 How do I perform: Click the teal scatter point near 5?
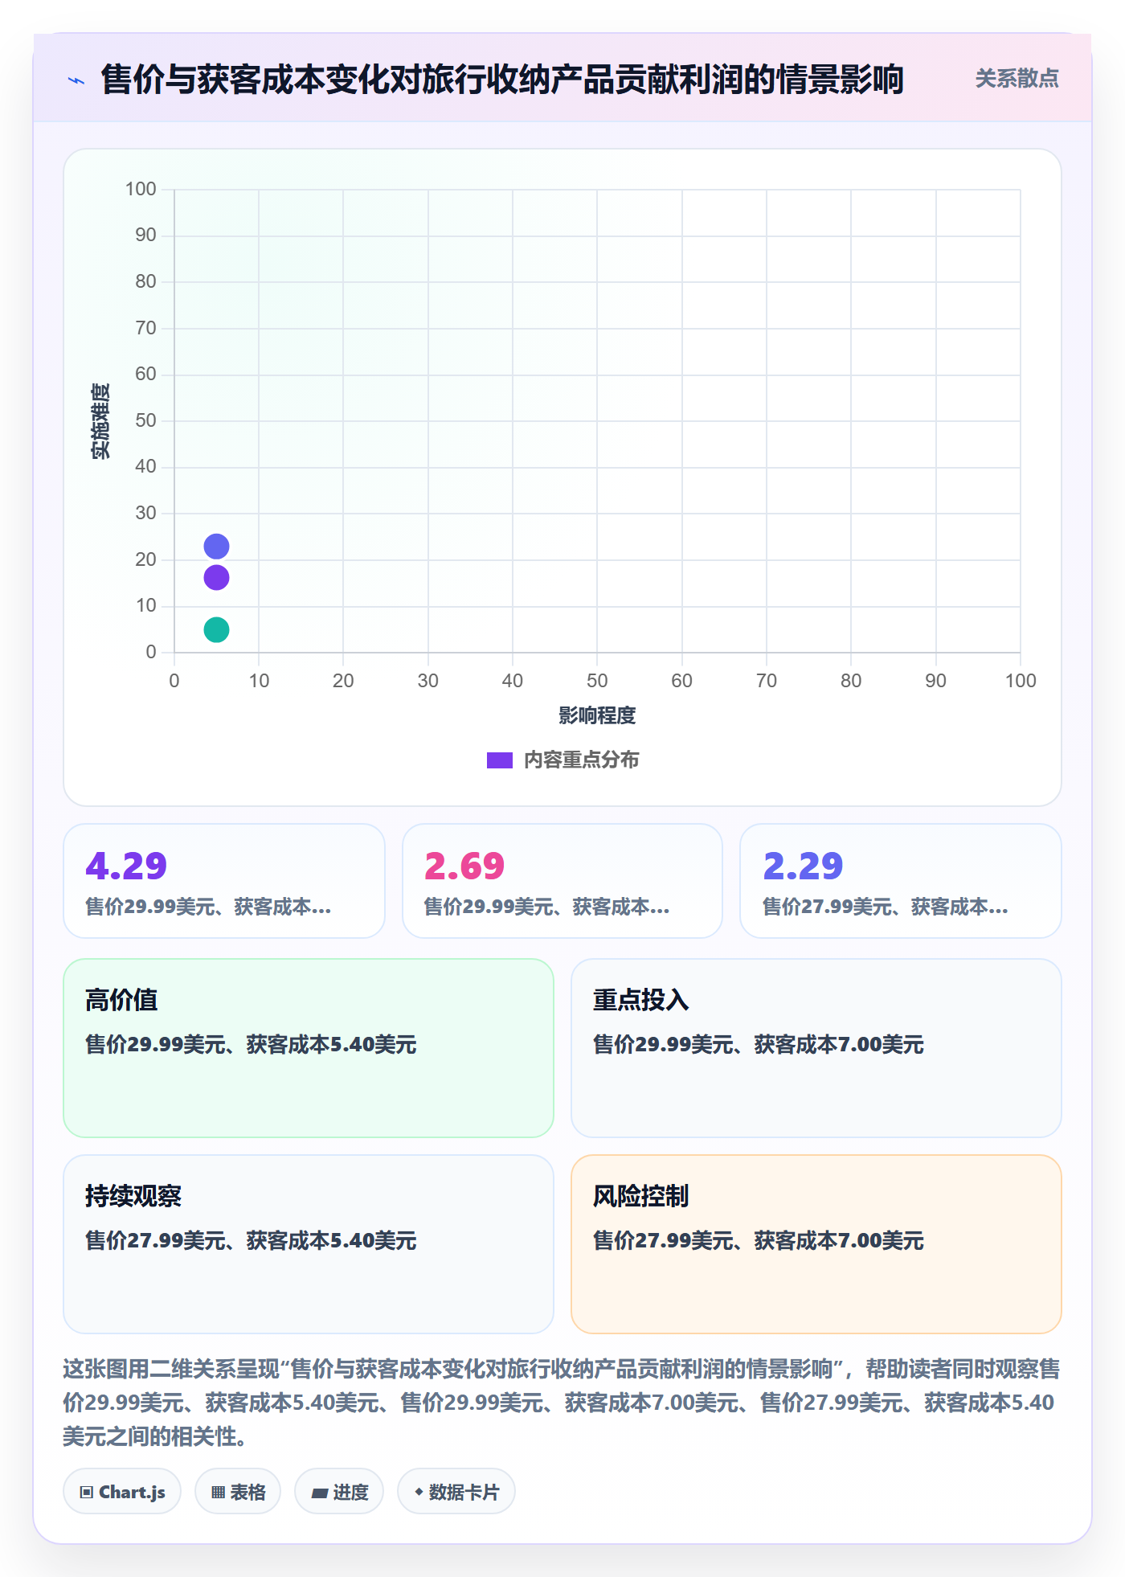coord(216,629)
